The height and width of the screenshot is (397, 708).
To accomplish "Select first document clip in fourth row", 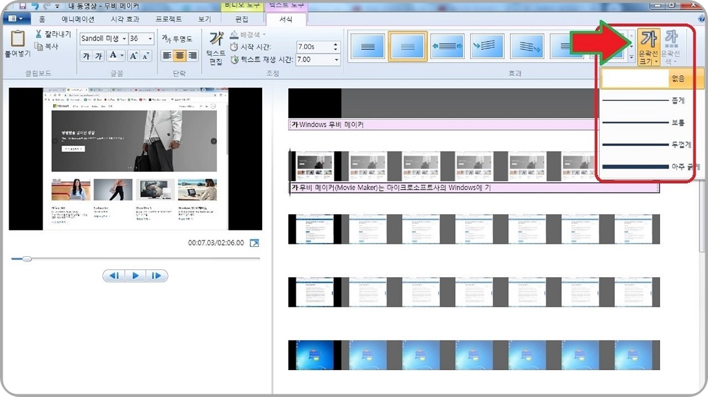I will point(315,292).
